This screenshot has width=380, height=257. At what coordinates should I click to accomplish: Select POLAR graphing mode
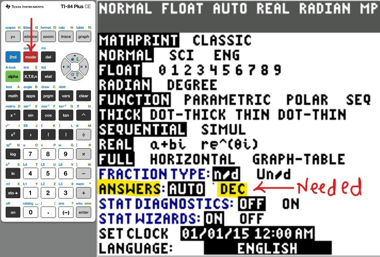(307, 100)
